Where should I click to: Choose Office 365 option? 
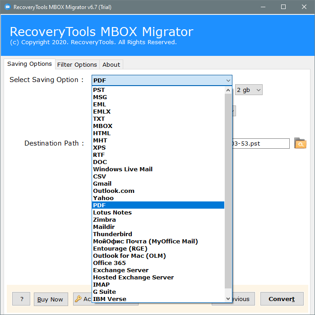158,263
